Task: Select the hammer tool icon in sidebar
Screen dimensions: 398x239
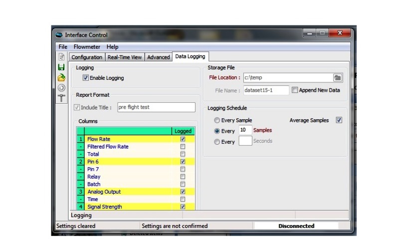Action: pos(62,98)
